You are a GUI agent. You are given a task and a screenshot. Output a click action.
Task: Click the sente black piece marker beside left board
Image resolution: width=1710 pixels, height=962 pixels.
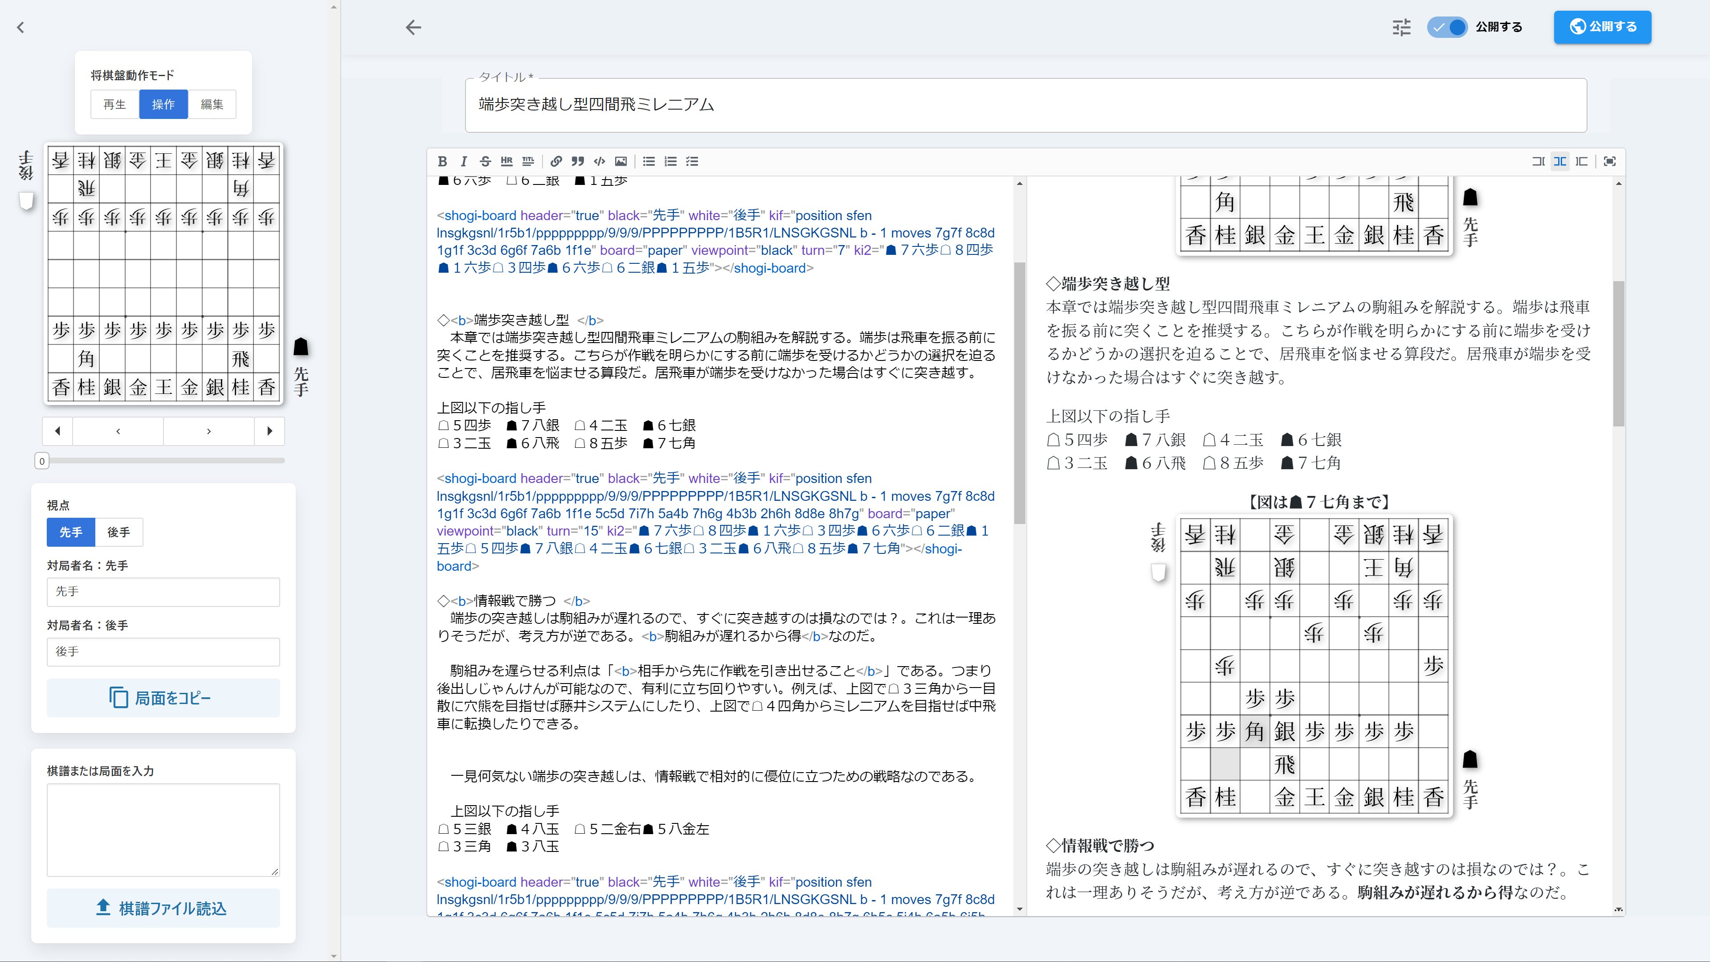tap(301, 347)
